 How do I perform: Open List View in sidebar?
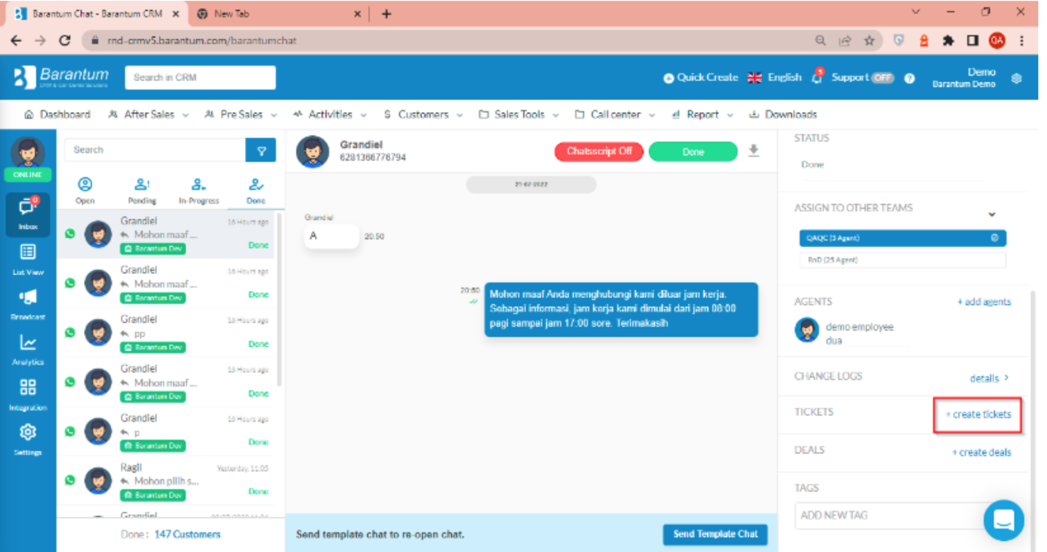tap(28, 259)
